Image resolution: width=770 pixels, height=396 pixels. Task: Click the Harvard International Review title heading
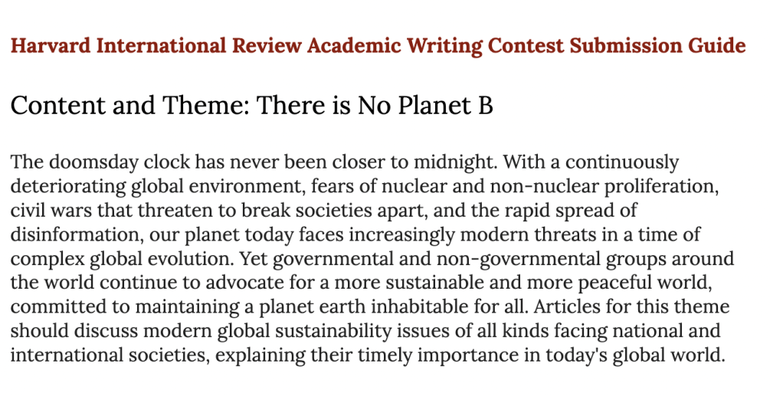coord(378,46)
